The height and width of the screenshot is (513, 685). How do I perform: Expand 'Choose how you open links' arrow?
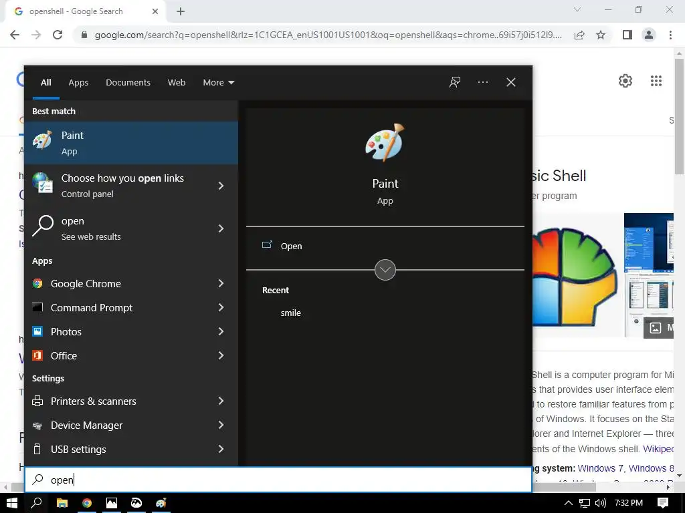pyautogui.click(x=221, y=186)
